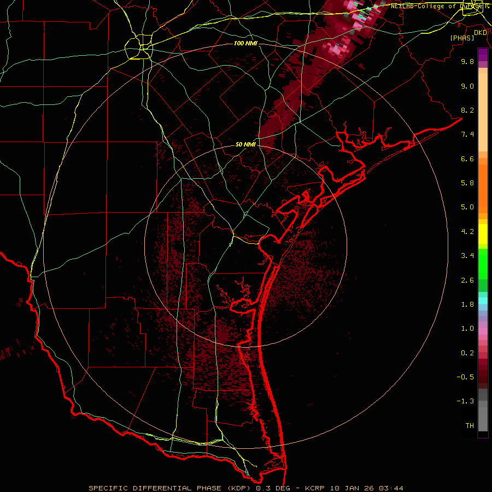Pick the pink swatch beside 1.0
The width and height of the screenshot is (492, 492).
tap(483, 331)
